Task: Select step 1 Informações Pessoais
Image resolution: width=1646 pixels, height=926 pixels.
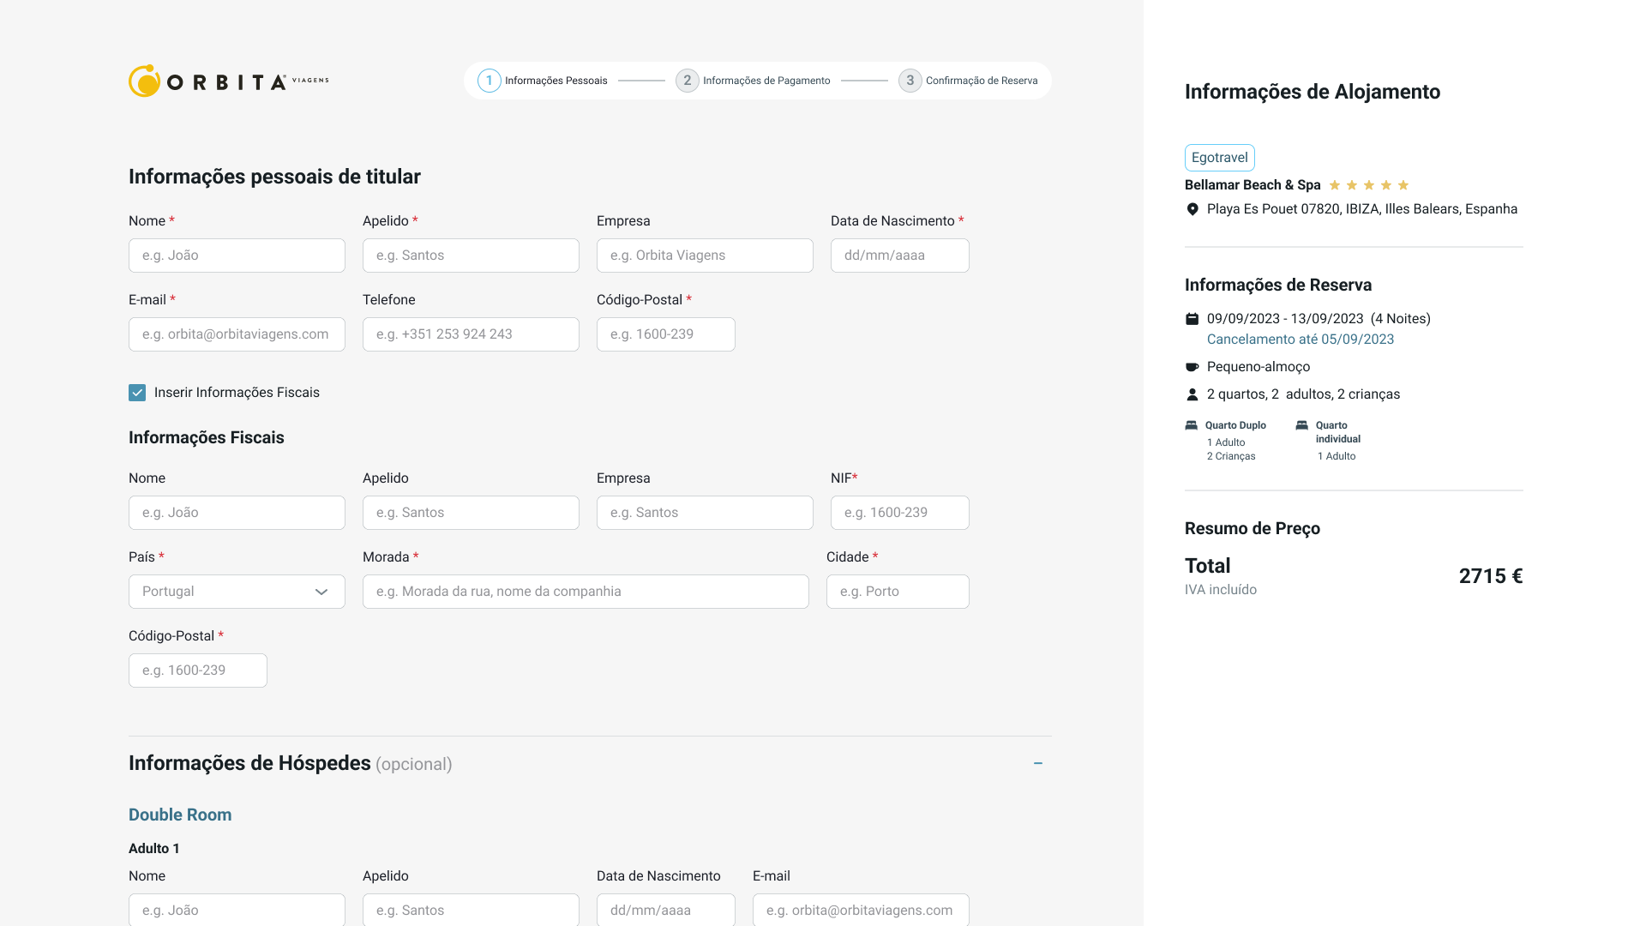Action: pos(543,81)
